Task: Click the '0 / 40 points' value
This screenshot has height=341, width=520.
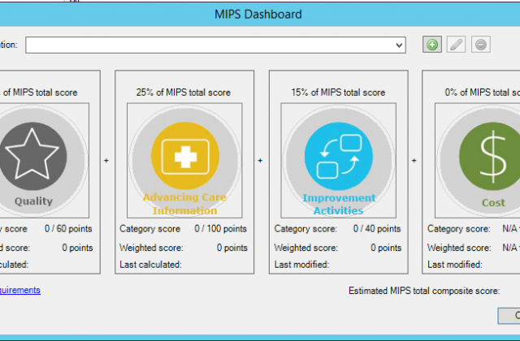Action: click(377, 229)
